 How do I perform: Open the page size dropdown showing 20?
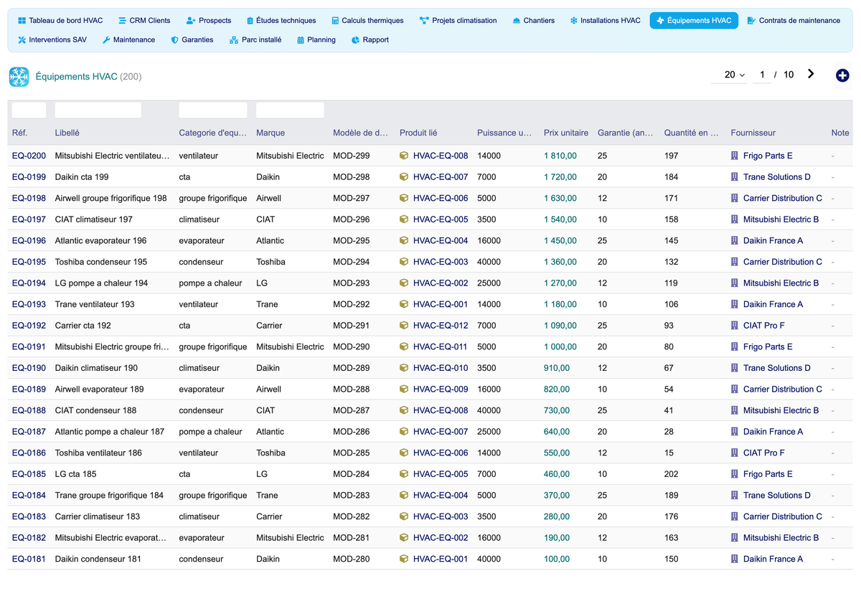(728, 75)
